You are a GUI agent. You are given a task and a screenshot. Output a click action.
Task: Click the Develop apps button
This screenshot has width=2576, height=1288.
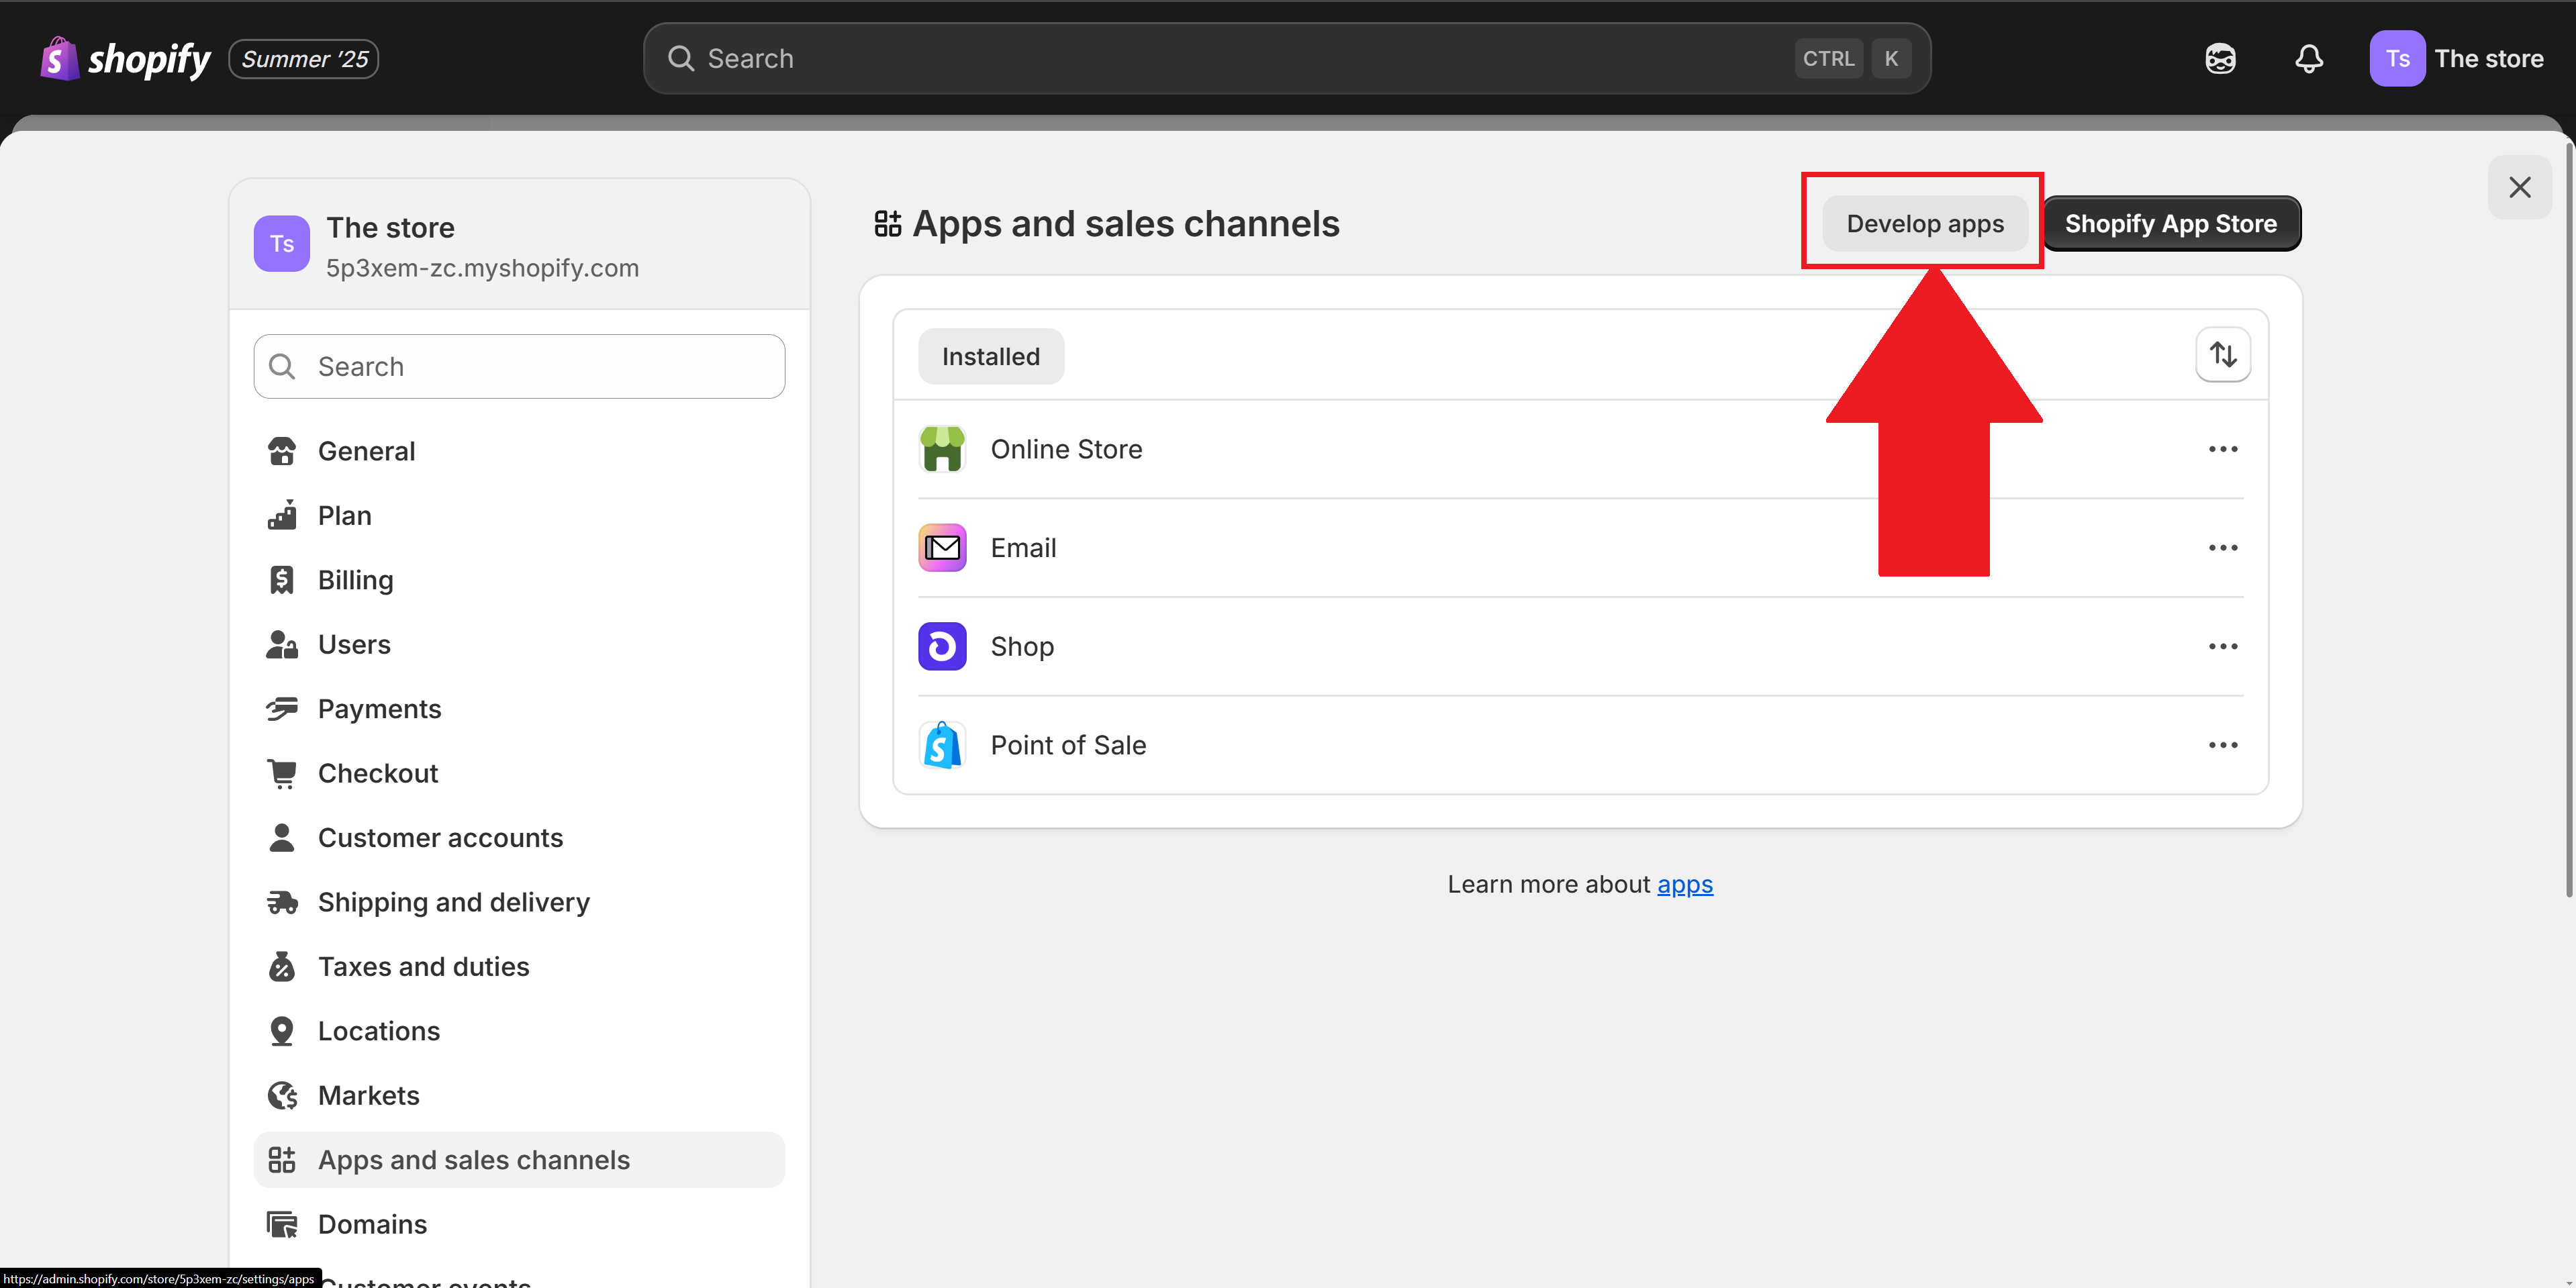pos(1922,223)
